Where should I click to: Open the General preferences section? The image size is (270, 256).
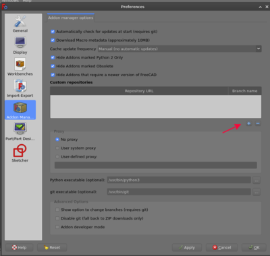pyautogui.click(x=20, y=24)
